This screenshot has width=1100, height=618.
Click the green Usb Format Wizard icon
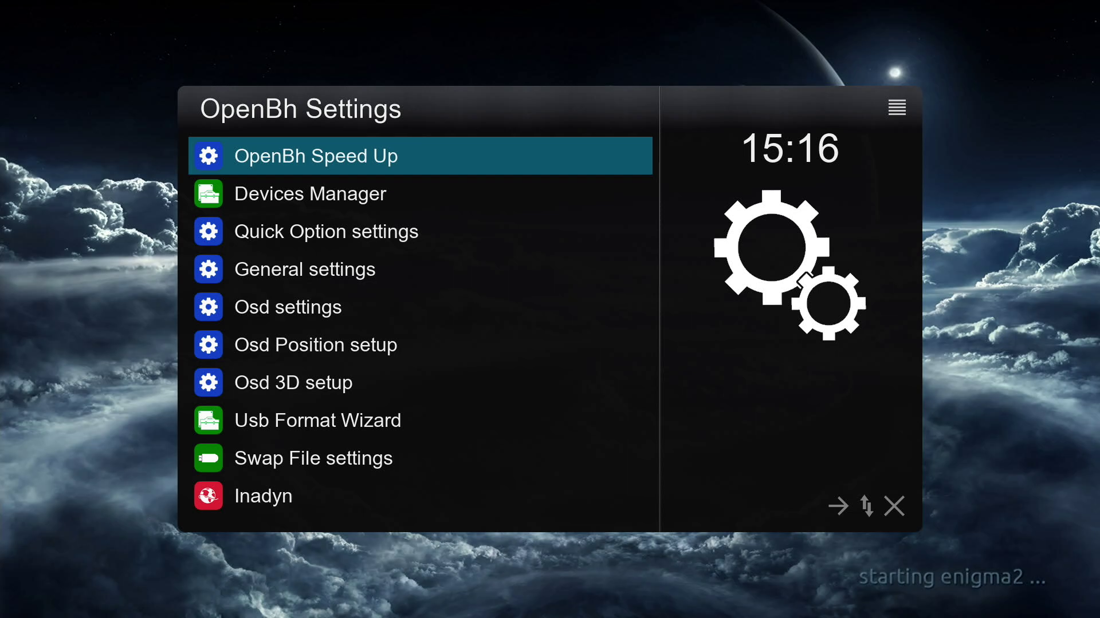coord(209,420)
